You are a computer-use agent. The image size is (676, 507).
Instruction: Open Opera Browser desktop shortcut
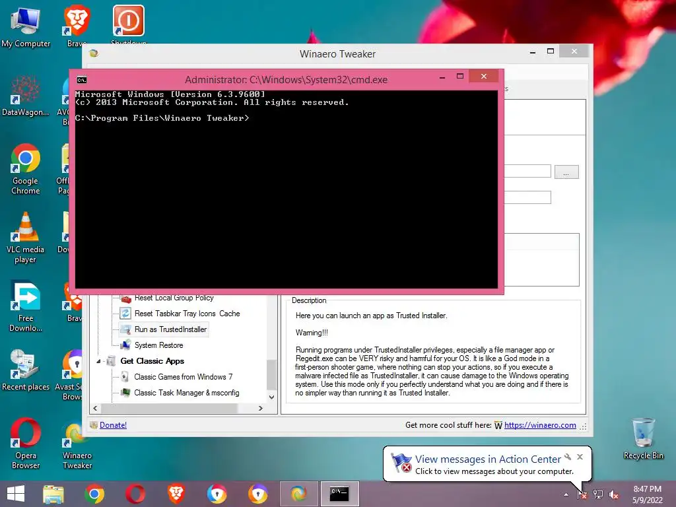pos(26,444)
